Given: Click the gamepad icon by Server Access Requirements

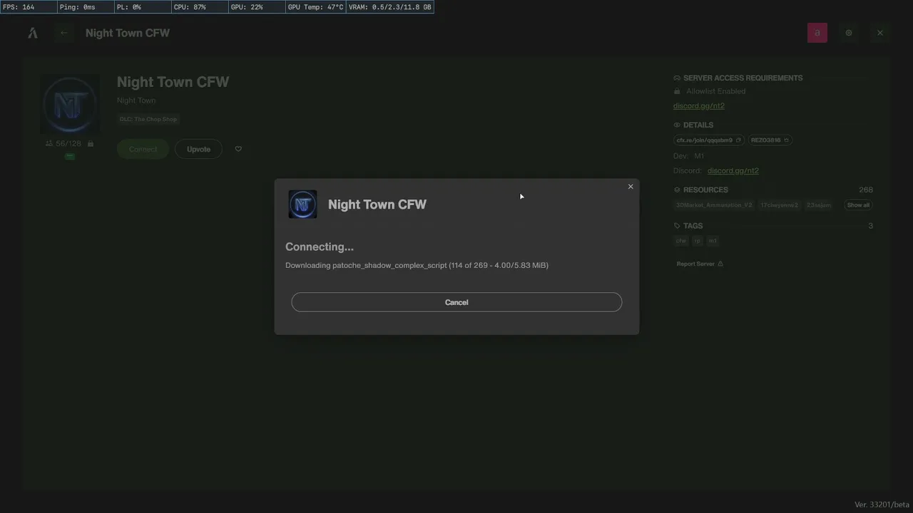Looking at the screenshot, I should click(677, 78).
